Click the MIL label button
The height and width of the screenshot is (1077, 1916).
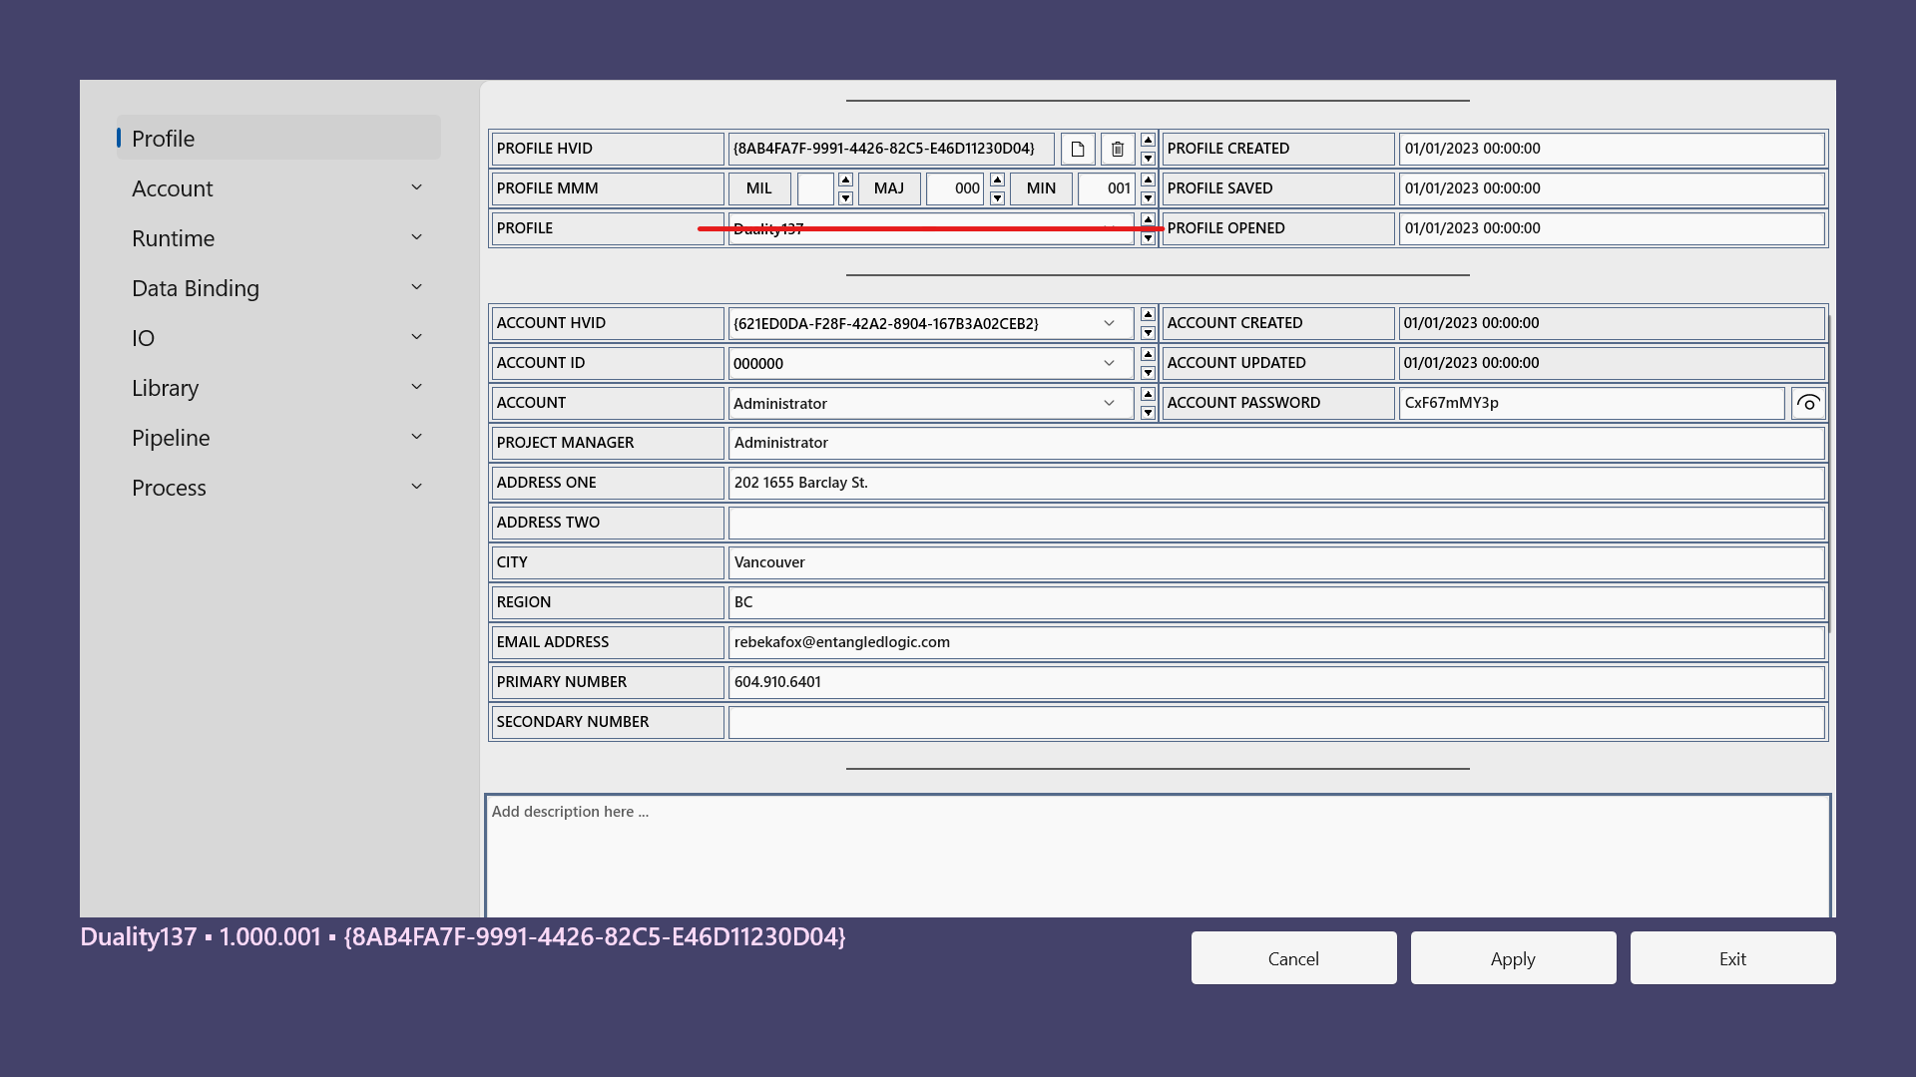759,188
